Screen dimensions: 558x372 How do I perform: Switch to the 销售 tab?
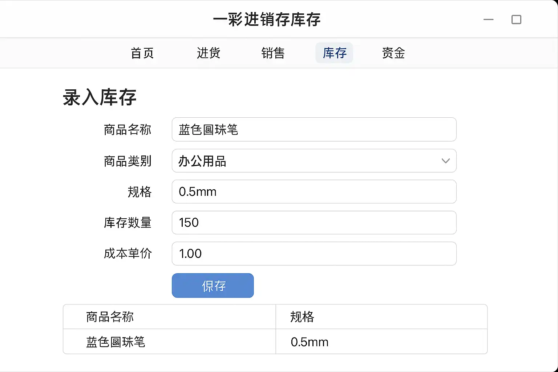tap(273, 53)
